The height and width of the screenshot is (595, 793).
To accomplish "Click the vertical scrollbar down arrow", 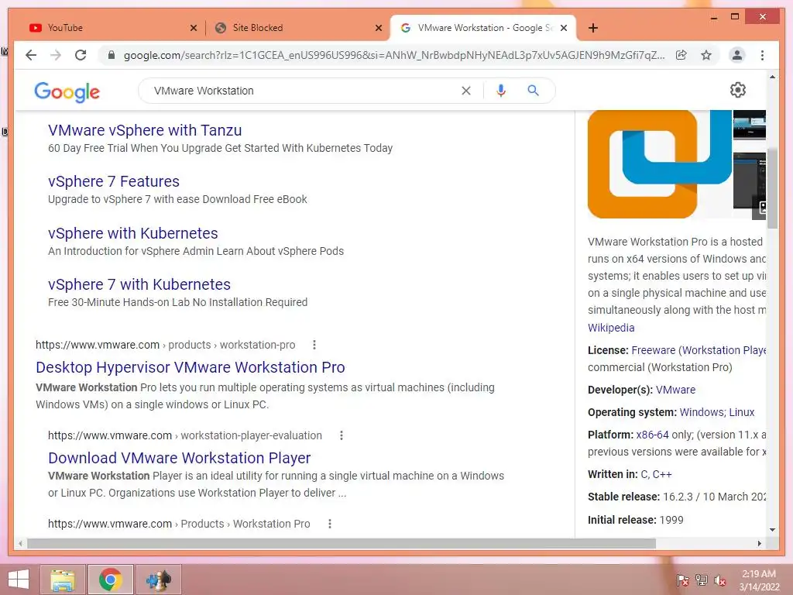I will pos(772,530).
